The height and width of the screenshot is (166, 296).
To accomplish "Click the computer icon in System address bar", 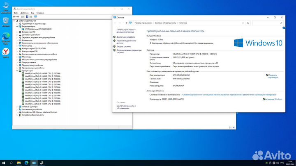I will 130,23.
